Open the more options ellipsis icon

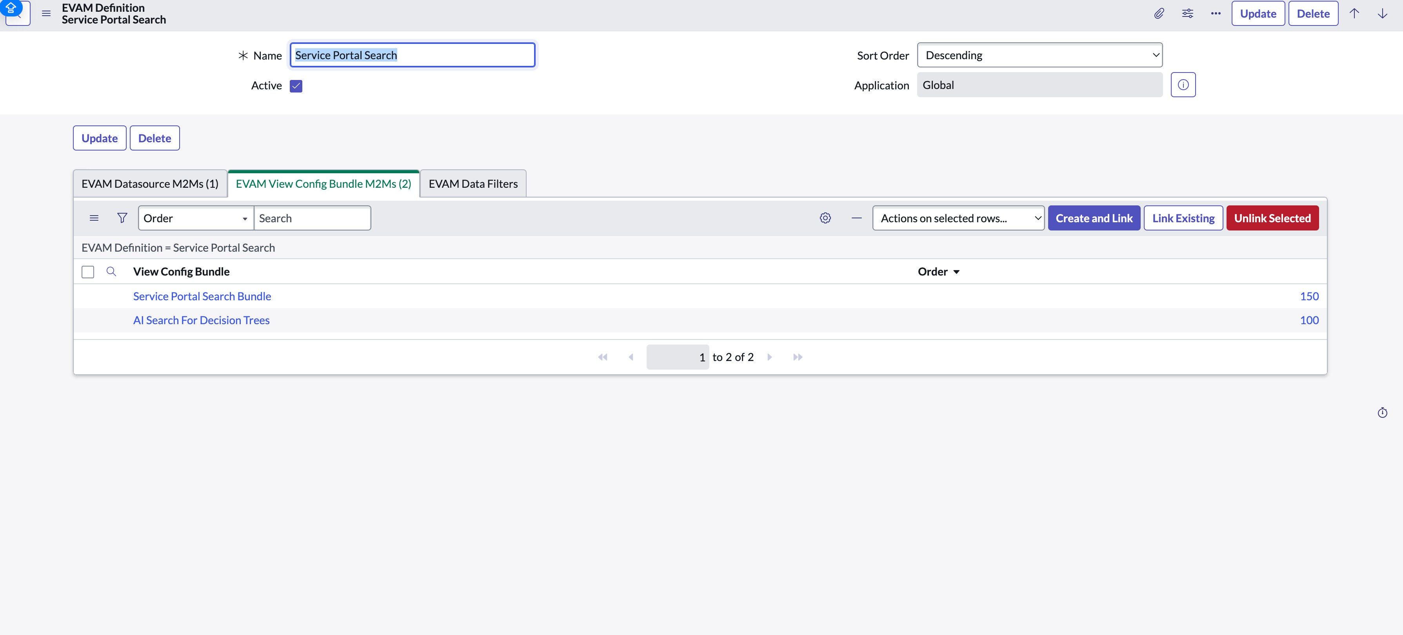click(x=1216, y=14)
